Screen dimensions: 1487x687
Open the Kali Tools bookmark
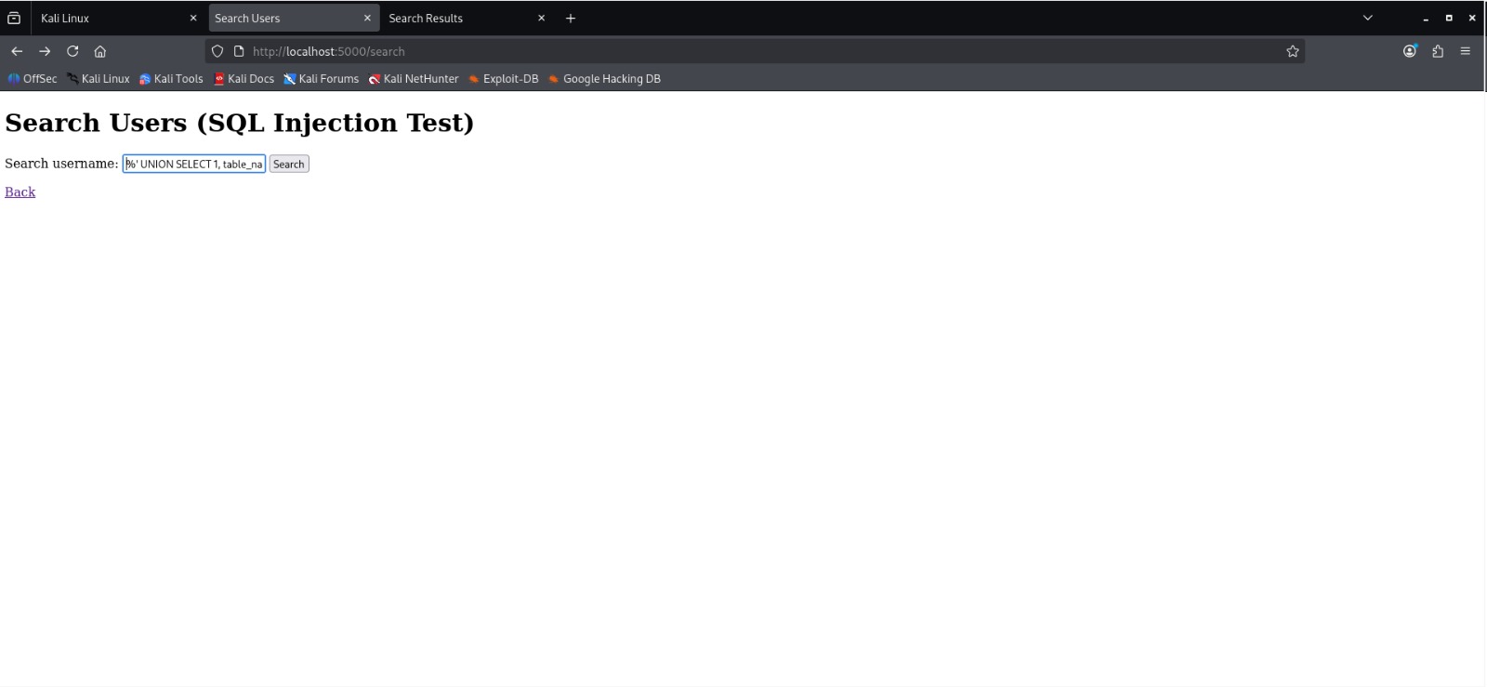coord(171,79)
